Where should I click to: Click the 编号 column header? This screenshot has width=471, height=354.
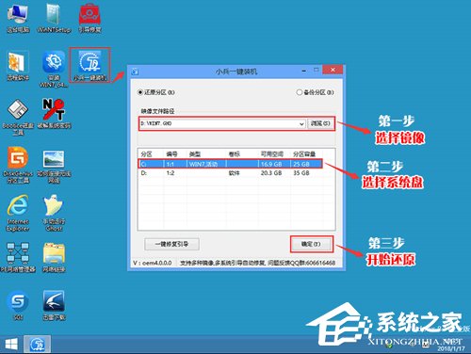pyautogui.click(x=171, y=154)
